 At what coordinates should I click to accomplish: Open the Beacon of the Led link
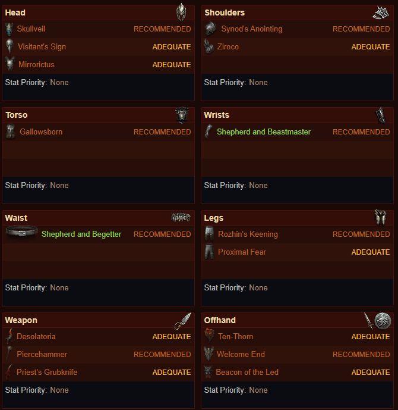(247, 372)
